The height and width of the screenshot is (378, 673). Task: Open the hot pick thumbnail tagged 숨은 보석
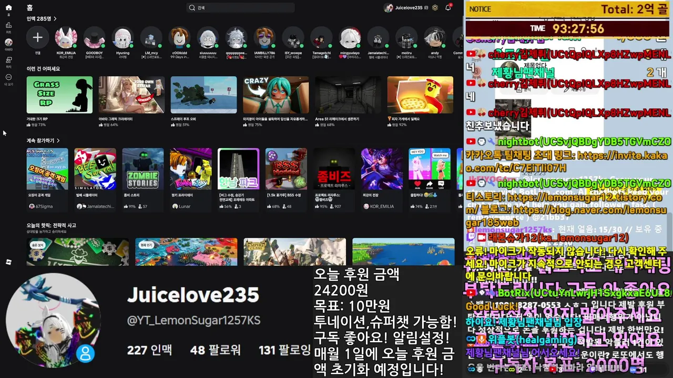point(78,252)
